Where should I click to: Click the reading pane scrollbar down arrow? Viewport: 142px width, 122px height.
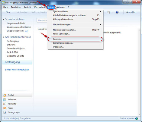click(139, 114)
